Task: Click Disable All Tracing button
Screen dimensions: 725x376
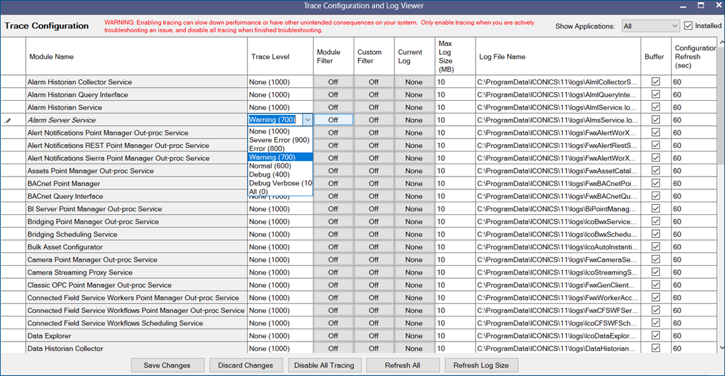Action: point(324,365)
